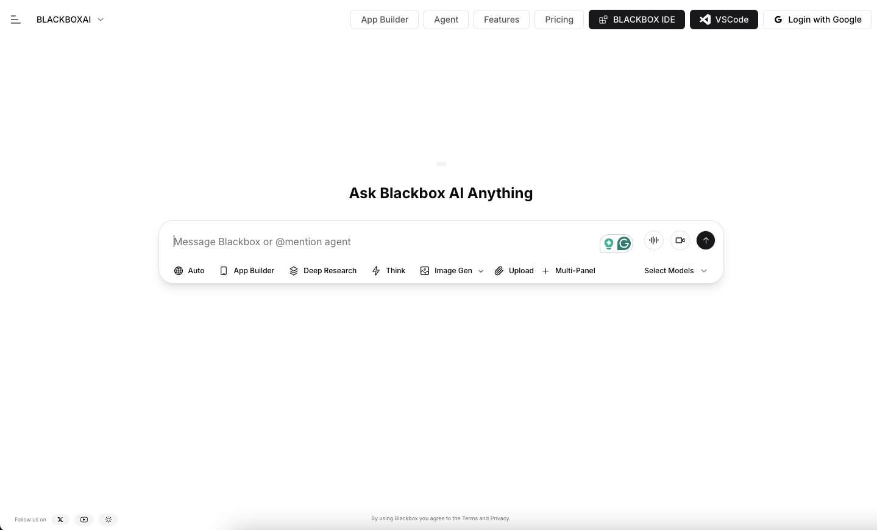Click the green lightbulb extension icon

[x=608, y=244]
